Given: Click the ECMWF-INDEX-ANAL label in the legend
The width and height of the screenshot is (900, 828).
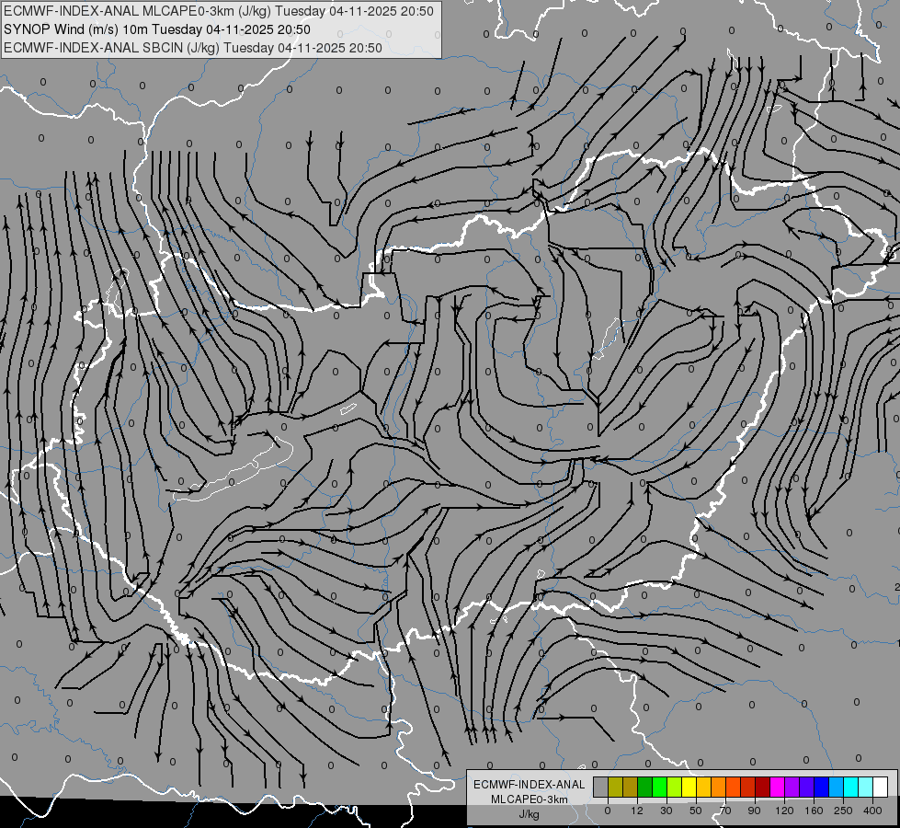Looking at the screenshot, I should click(529, 785).
